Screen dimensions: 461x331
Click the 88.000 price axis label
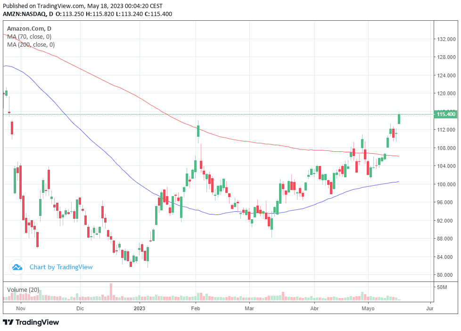pyautogui.click(x=446, y=239)
